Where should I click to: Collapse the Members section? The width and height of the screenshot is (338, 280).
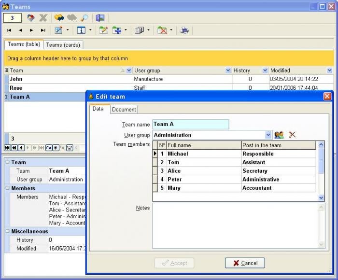coord(7,188)
